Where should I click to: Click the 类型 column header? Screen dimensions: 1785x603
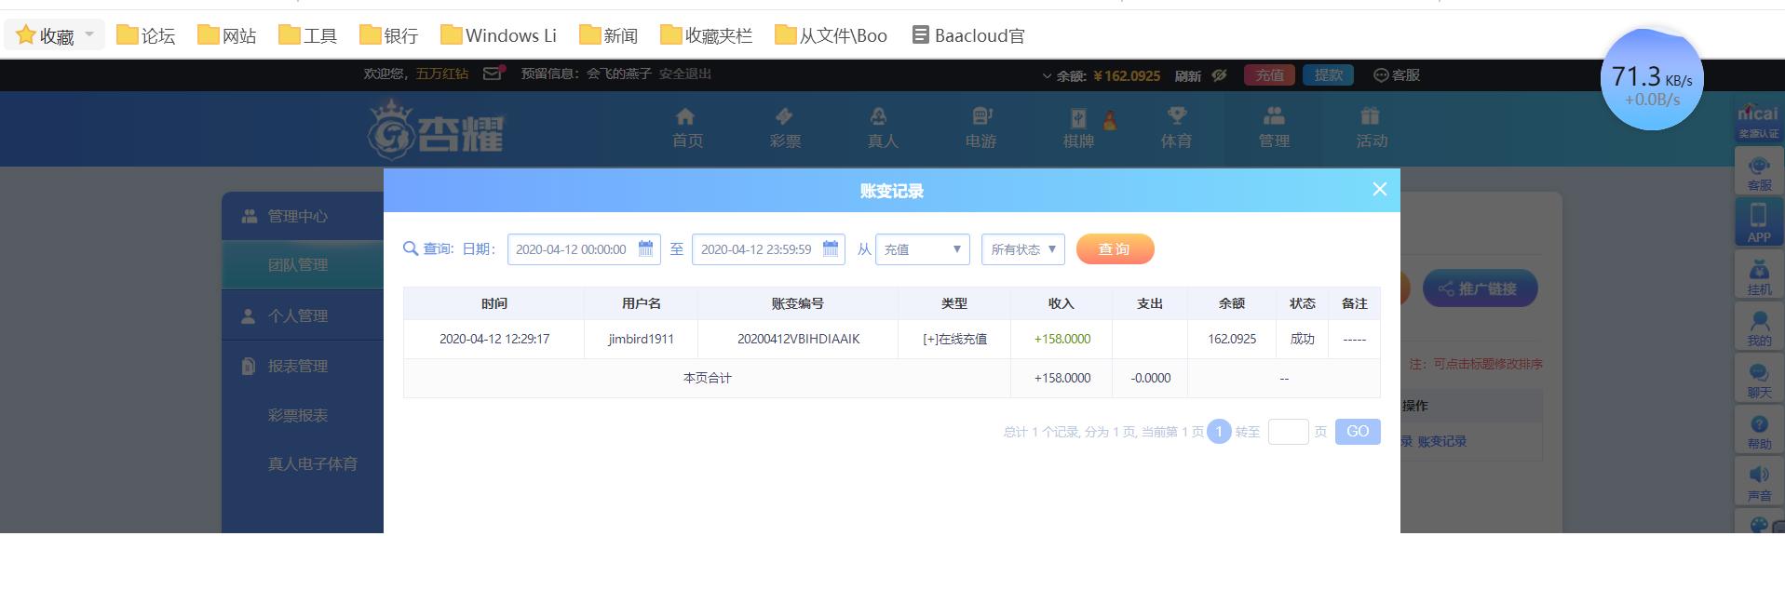pyautogui.click(x=954, y=303)
